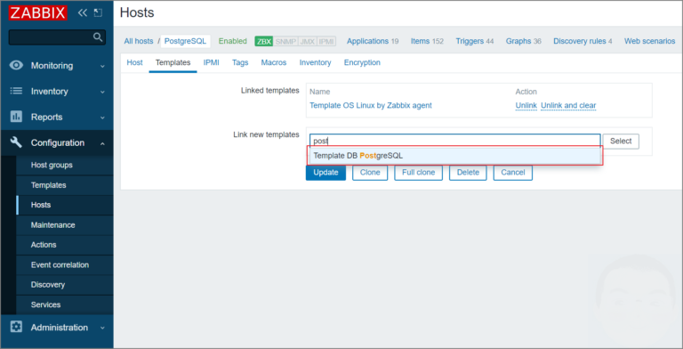The width and height of the screenshot is (683, 349).
Task: Click the Reports chart icon
Action: tap(17, 117)
